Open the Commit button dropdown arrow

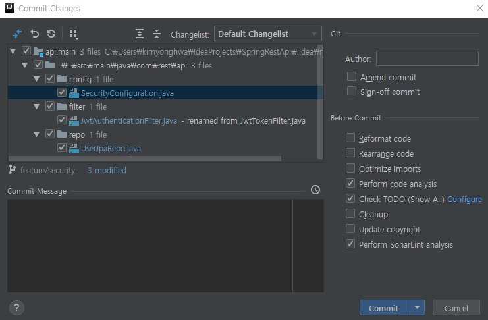coord(417,308)
